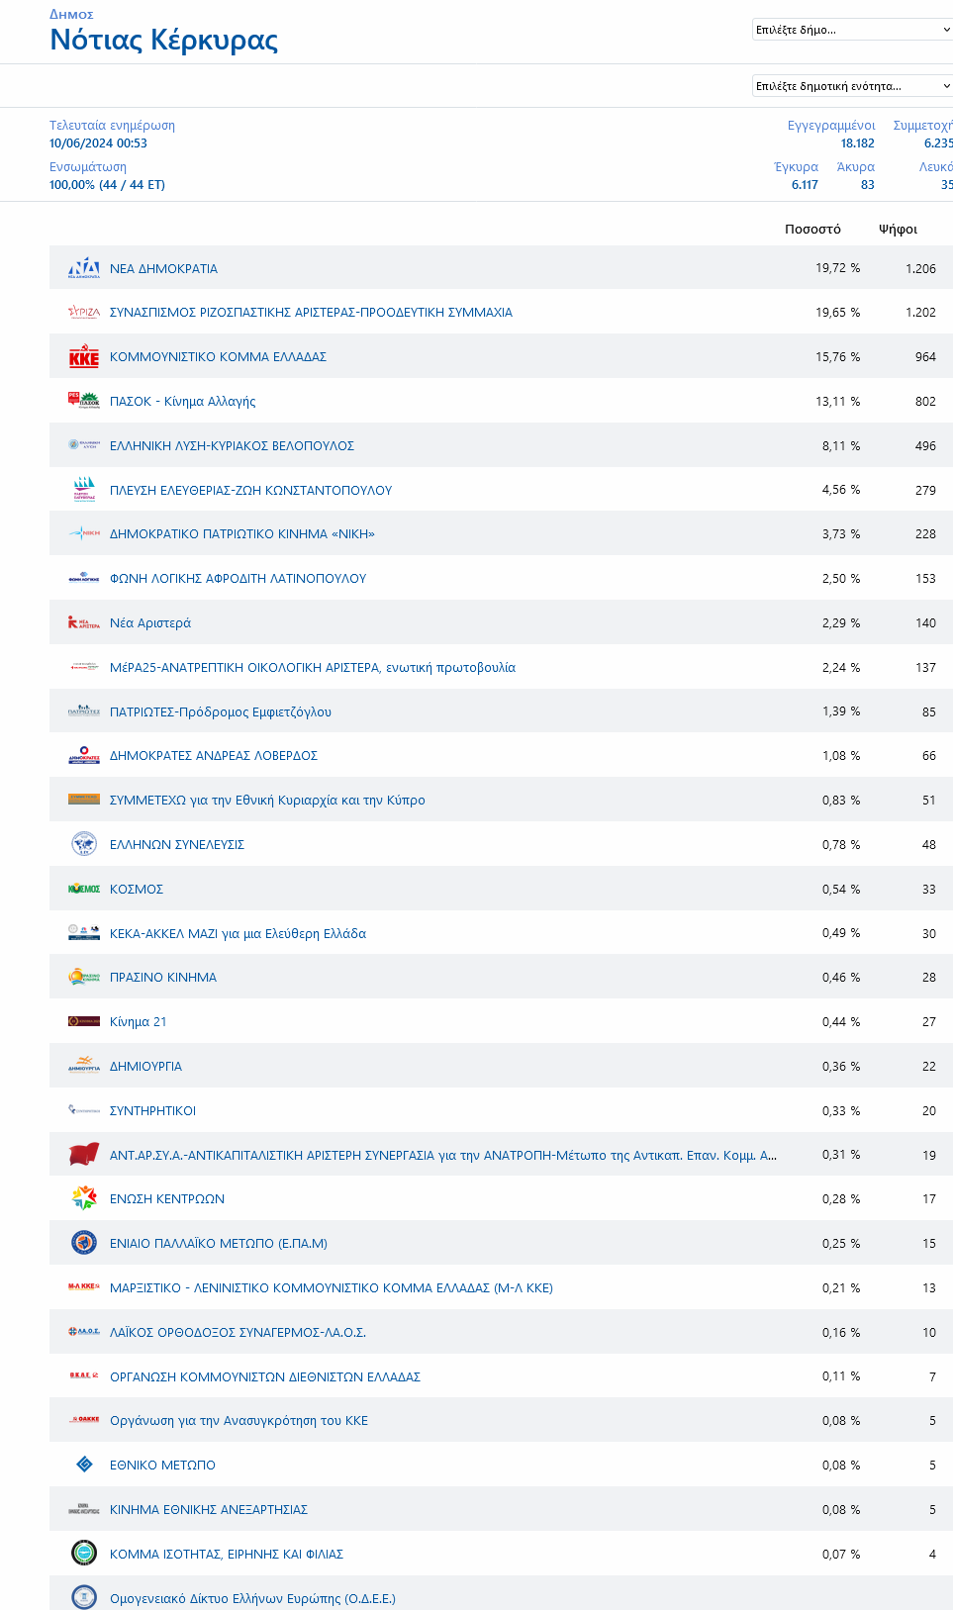Viewport: 953px width, 1610px height.
Task: Click the Νέα Αριστερά party name
Action: click(150, 623)
